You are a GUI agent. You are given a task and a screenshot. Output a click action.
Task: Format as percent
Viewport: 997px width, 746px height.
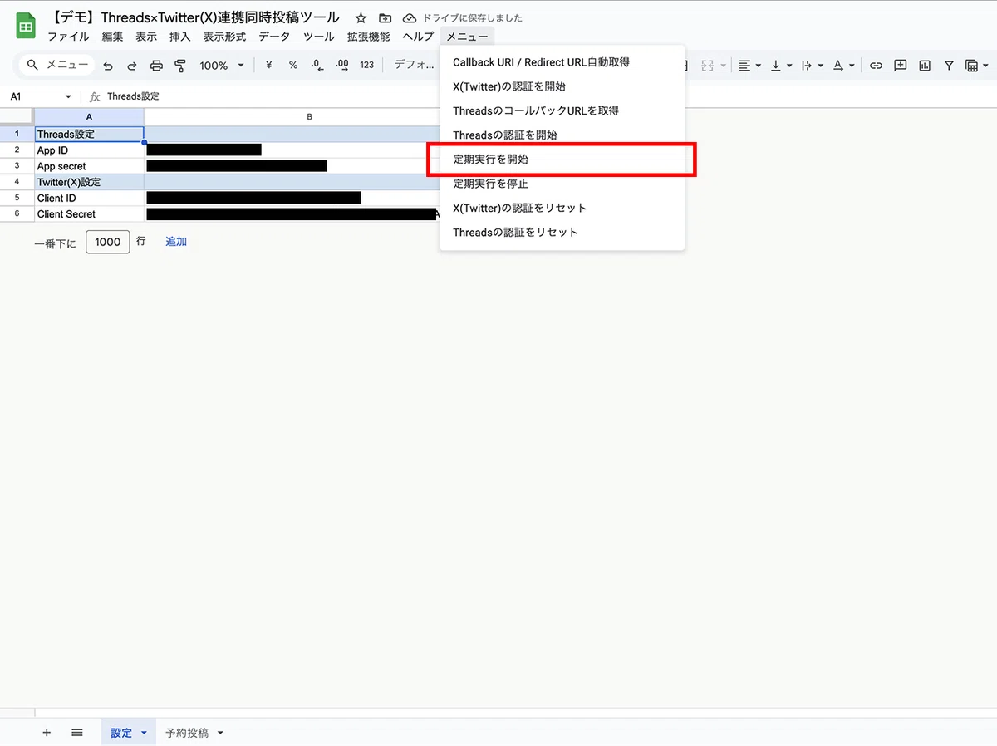(293, 65)
